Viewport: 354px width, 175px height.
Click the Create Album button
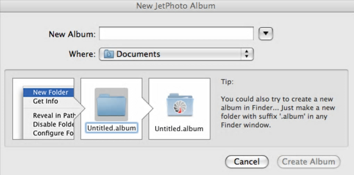[x=309, y=161]
